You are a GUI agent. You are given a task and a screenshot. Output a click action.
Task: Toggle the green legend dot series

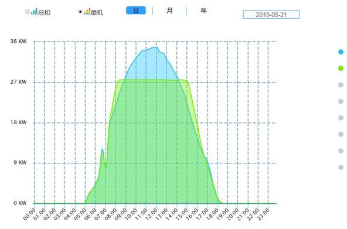pos(341,69)
